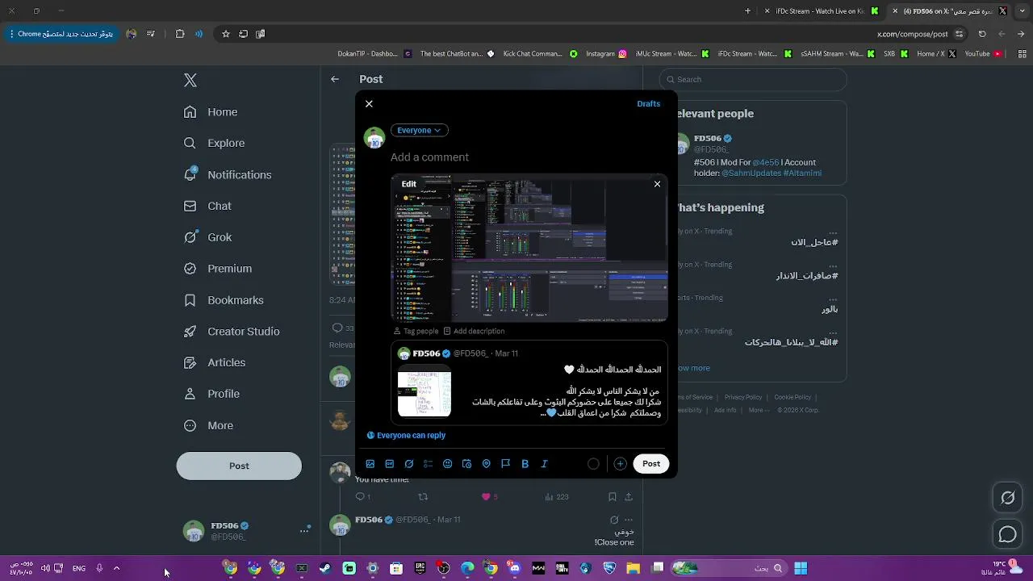The image size is (1033, 581).
Task: Open floating messages button at right edge
Action: (1008, 534)
